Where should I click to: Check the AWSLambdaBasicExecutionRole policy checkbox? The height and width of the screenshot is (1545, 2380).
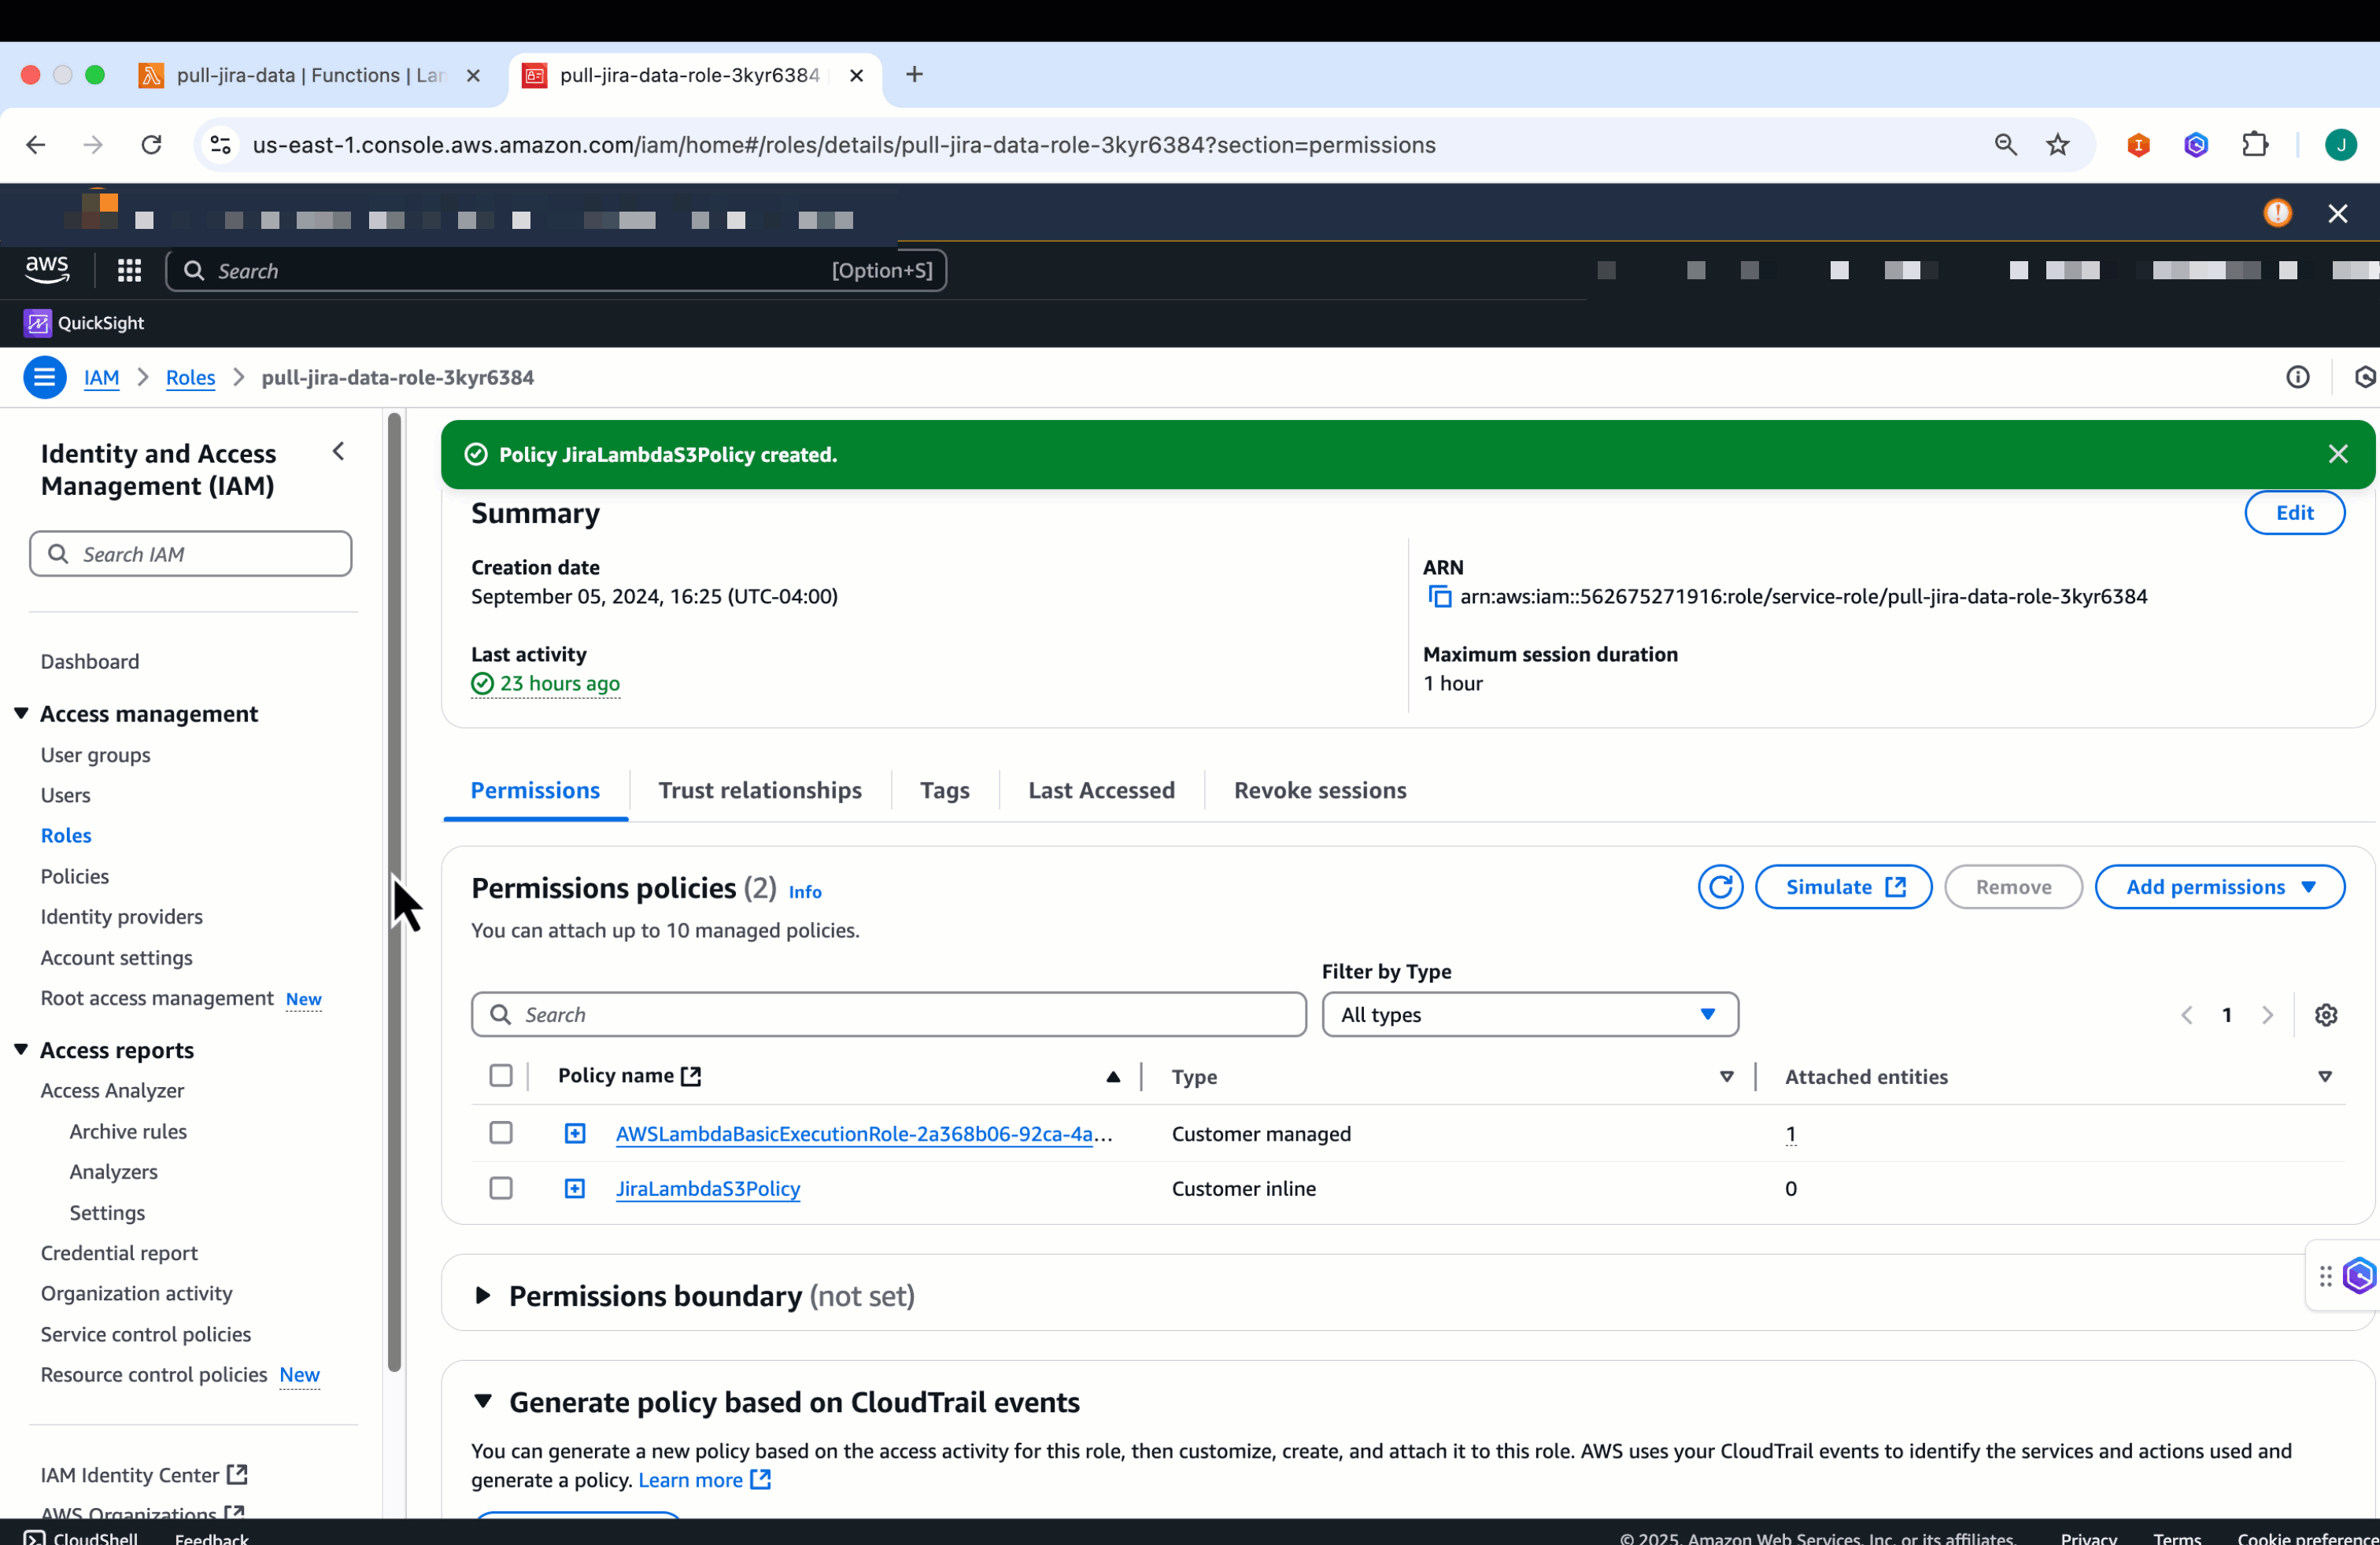pos(501,1132)
